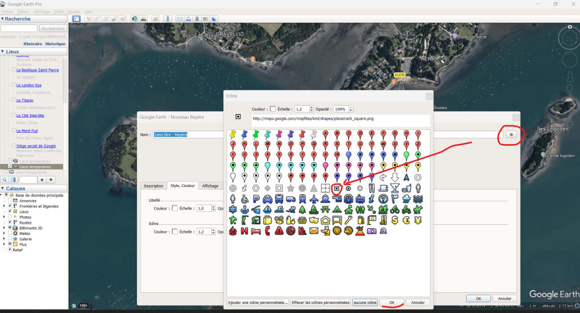The height and width of the screenshot is (313, 580).
Task: Open the Outils menu
Action: [x=58, y=12]
